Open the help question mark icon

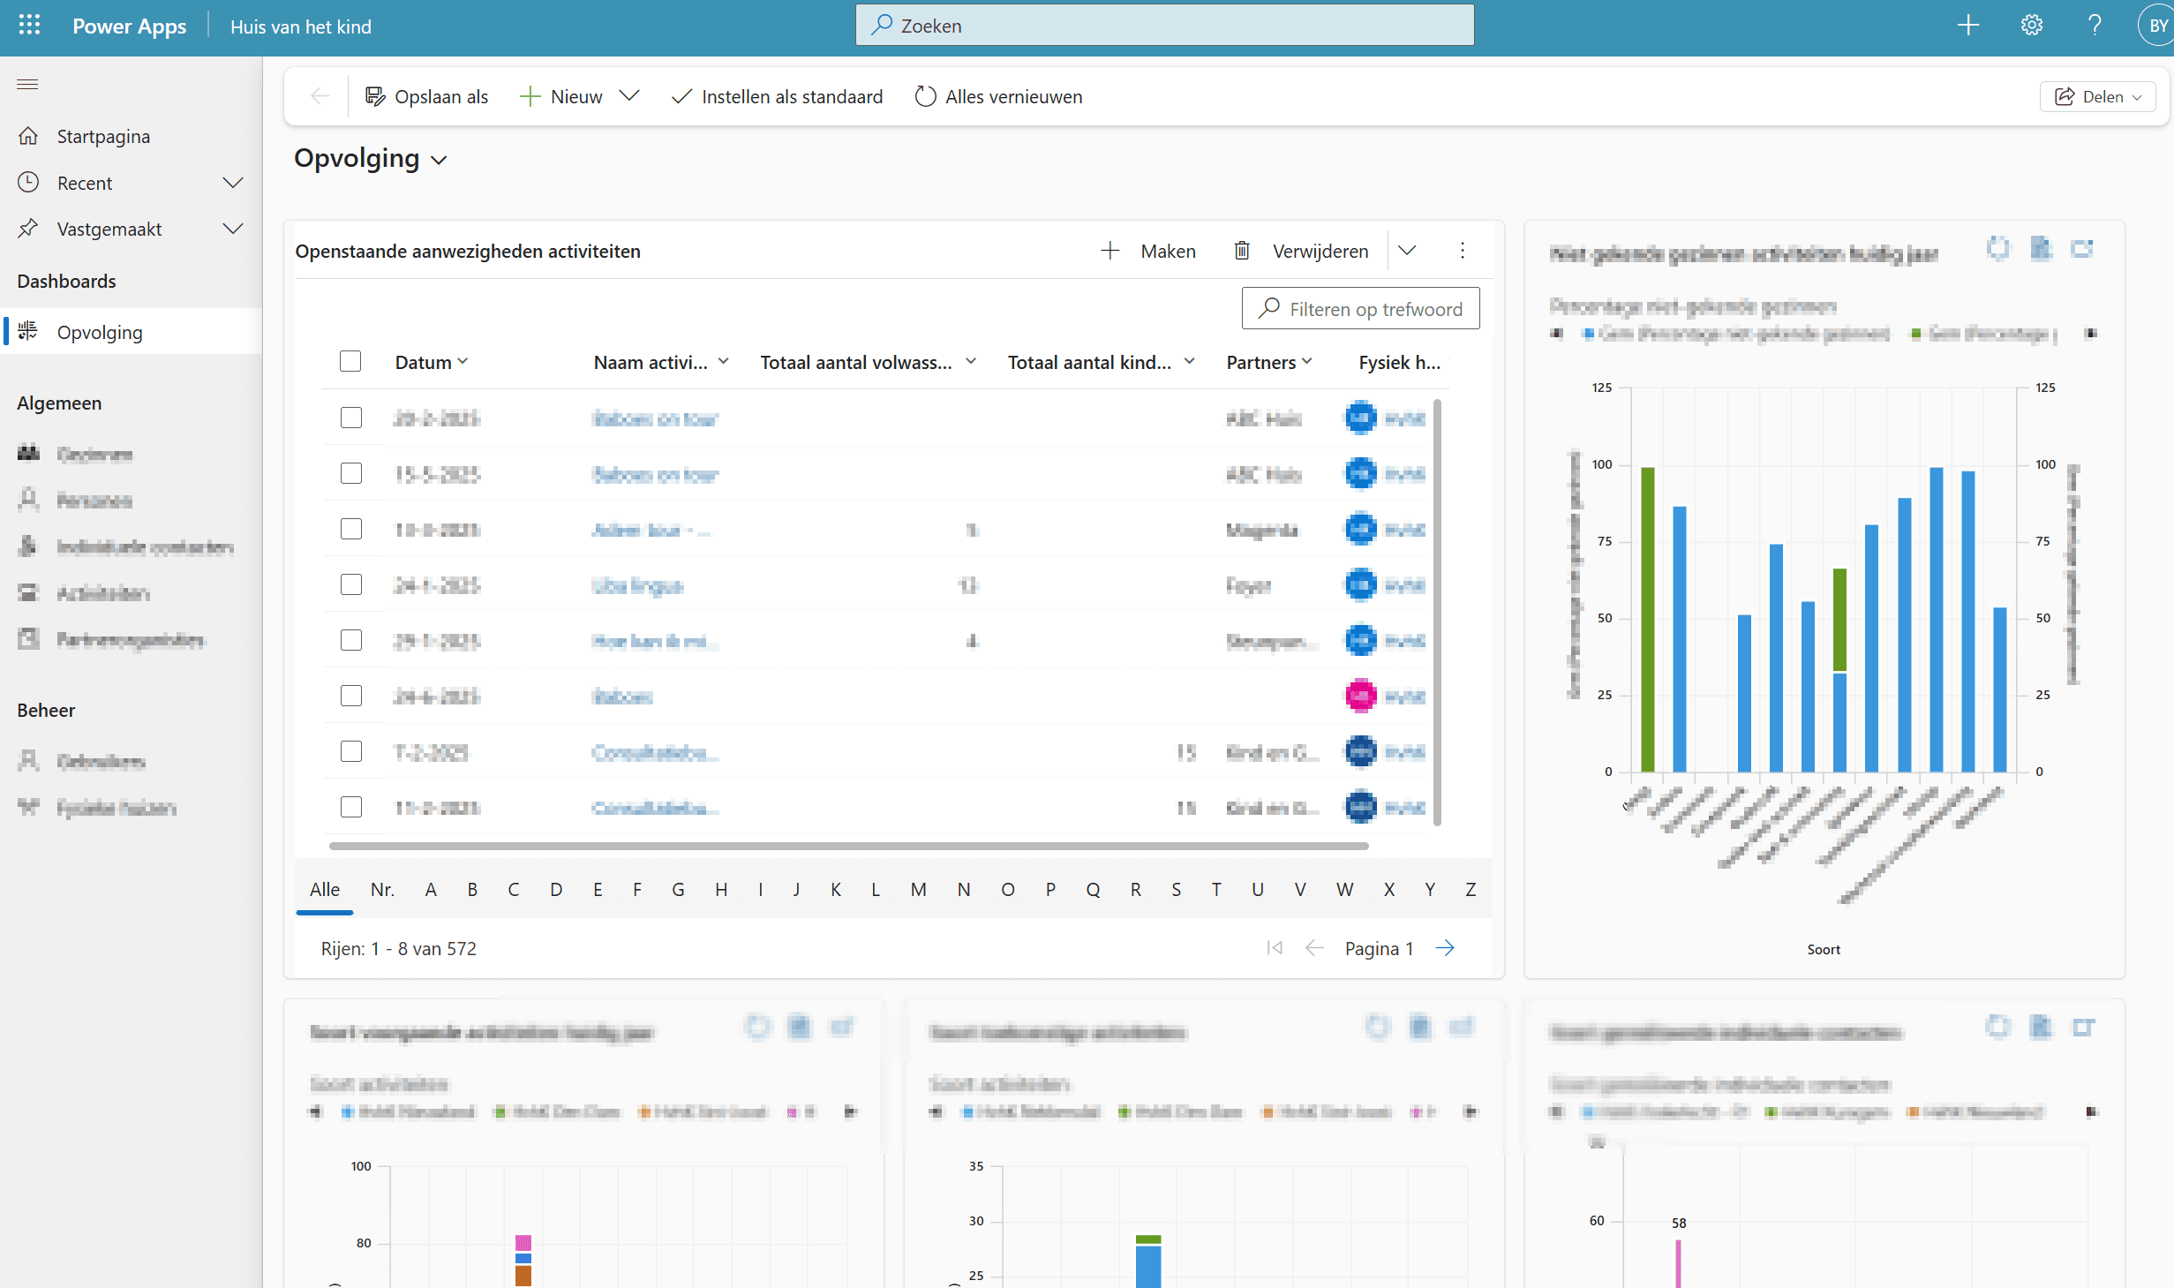2094,26
